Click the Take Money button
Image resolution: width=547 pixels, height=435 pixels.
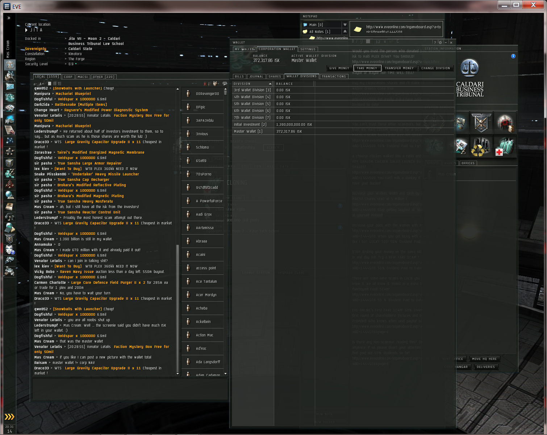click(367, 68)
